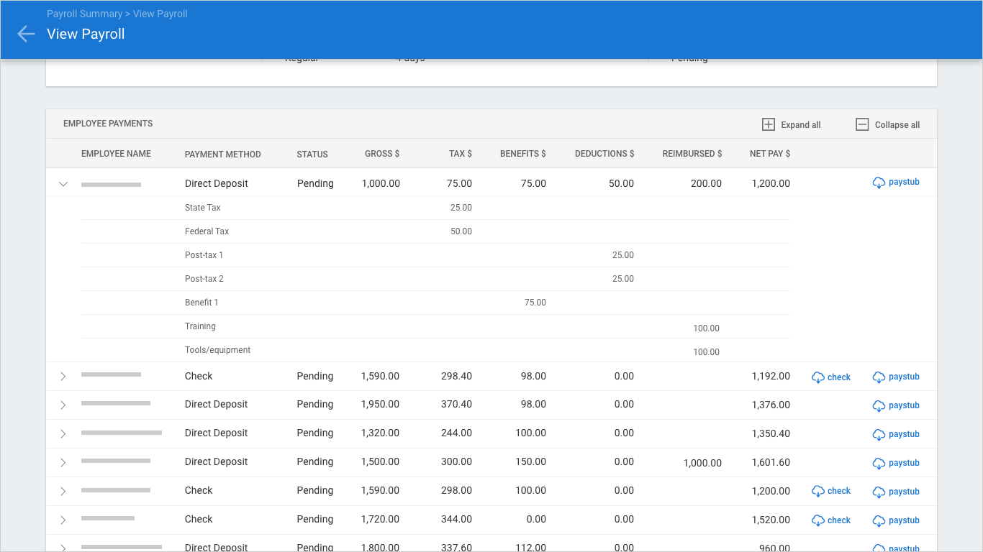The image size is (983, 552).
Task: Collapse all employee payment rows
Action: coord(887,124)
